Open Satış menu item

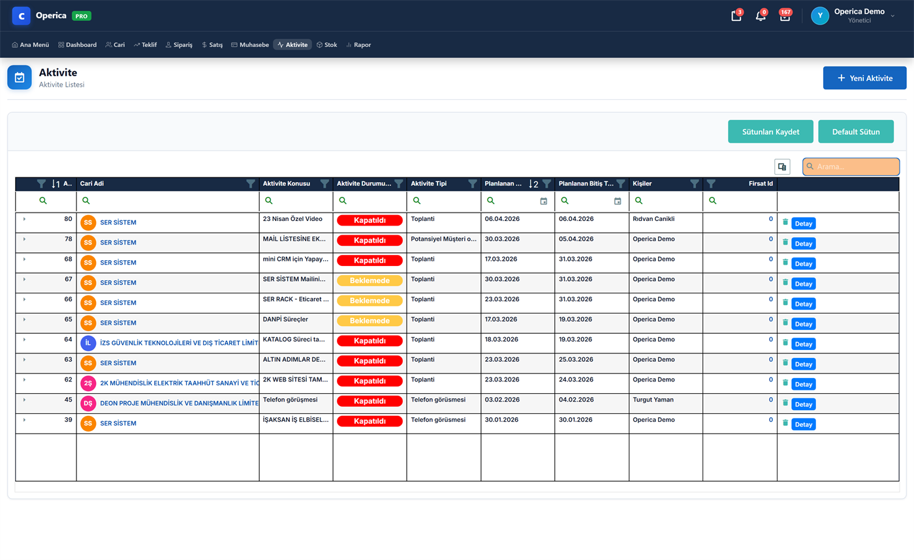[212, 45]
